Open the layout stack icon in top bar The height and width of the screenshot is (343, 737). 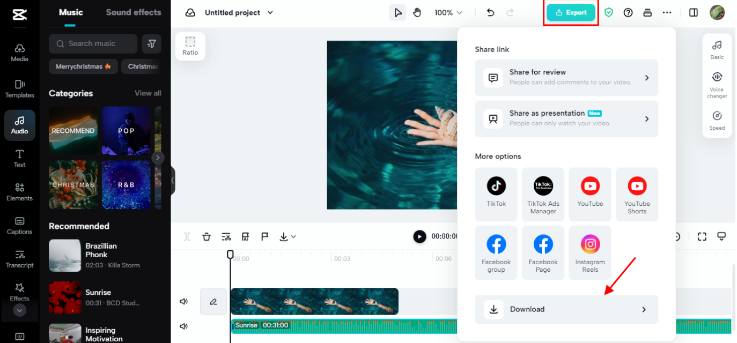pos(647,12)
